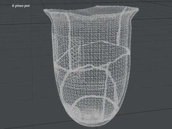The image size is (172, 129).
Task: Select the flared left rim tip of the pot
Action: (46, 11)
